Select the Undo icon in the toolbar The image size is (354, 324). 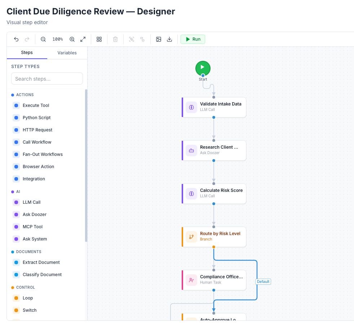16,39
